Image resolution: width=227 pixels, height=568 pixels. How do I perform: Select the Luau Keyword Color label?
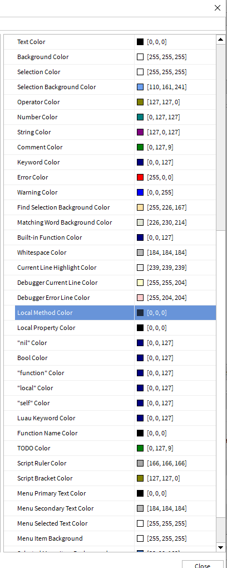[x=46, y=418]
